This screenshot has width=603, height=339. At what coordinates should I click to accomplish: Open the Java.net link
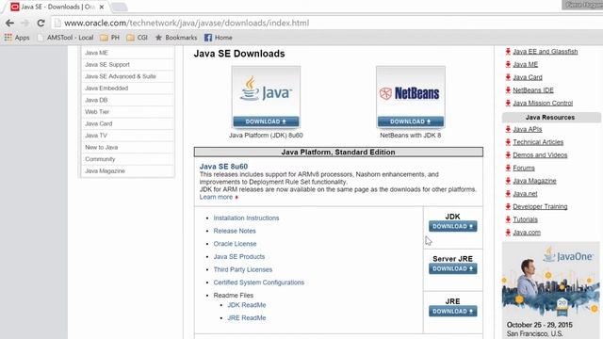(525, 194)
